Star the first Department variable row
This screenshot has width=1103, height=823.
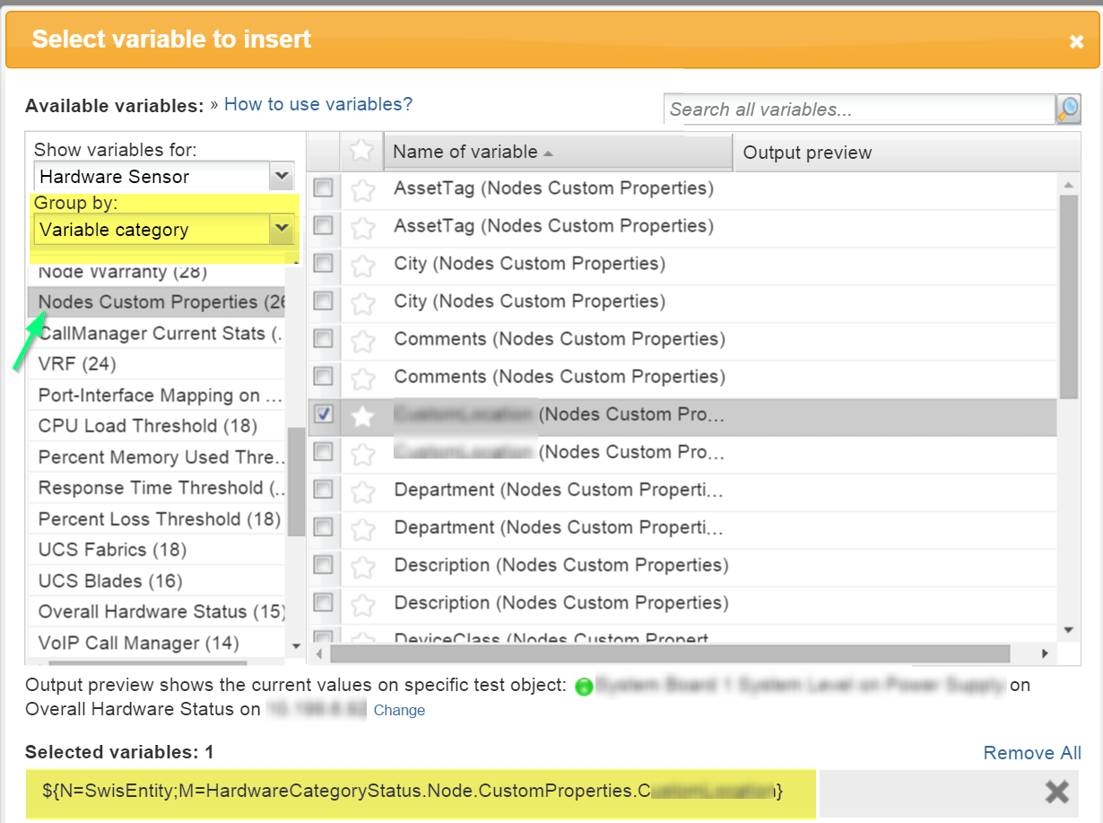pos(362,492)
